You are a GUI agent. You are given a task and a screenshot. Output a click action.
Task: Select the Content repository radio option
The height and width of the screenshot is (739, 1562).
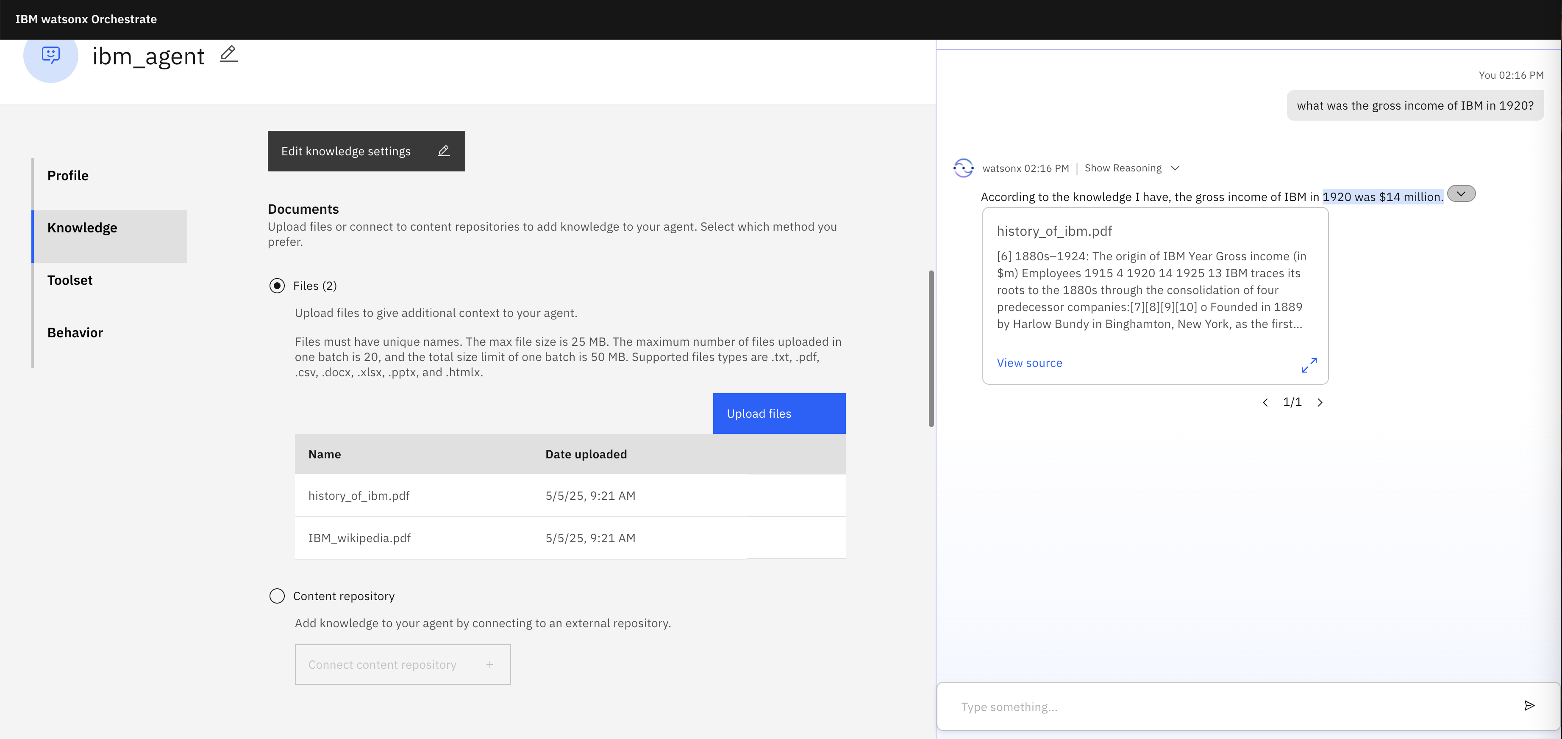[277, 596]
